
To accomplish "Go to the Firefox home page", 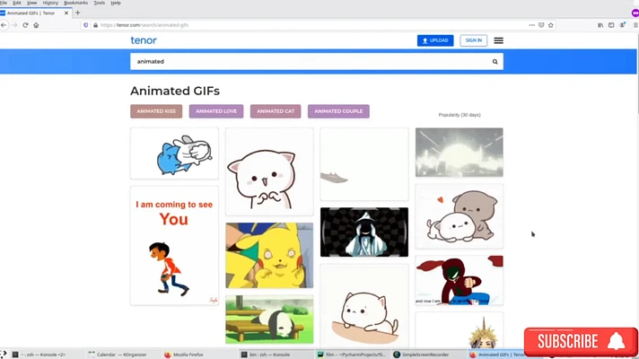I will click(36, 25).
